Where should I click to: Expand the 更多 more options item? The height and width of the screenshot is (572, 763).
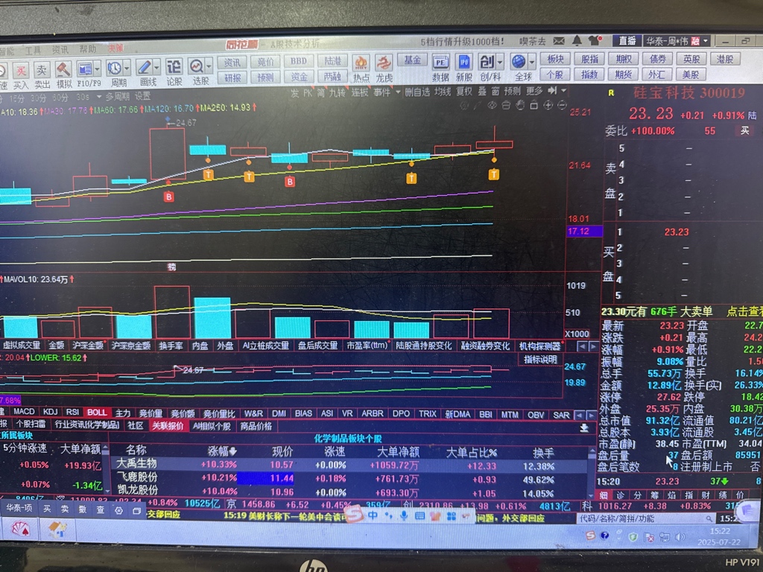[x=534, y=91]
